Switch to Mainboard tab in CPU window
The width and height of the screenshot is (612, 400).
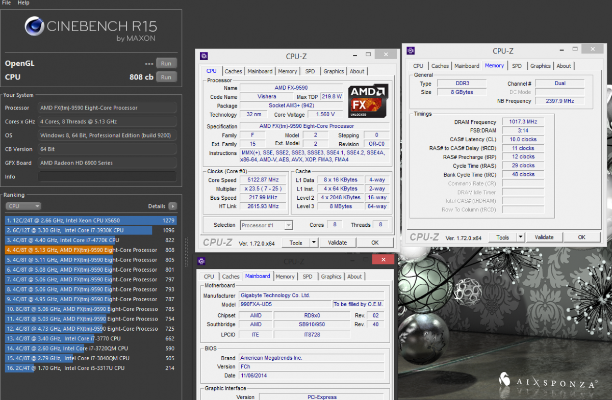(x=260, y=71)
